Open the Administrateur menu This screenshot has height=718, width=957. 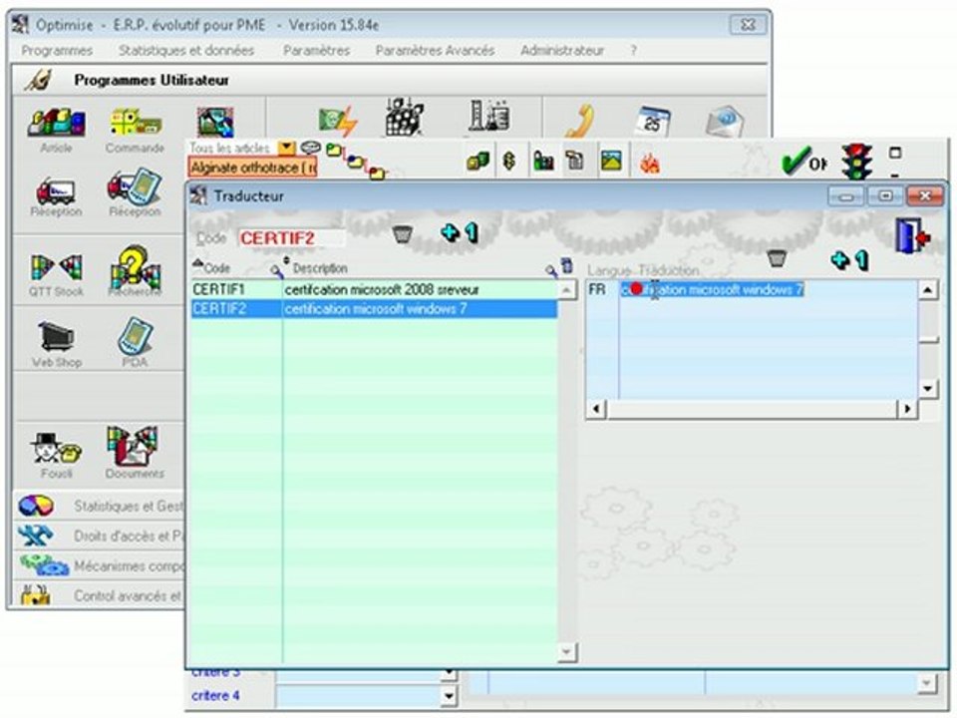coord(562,51)
